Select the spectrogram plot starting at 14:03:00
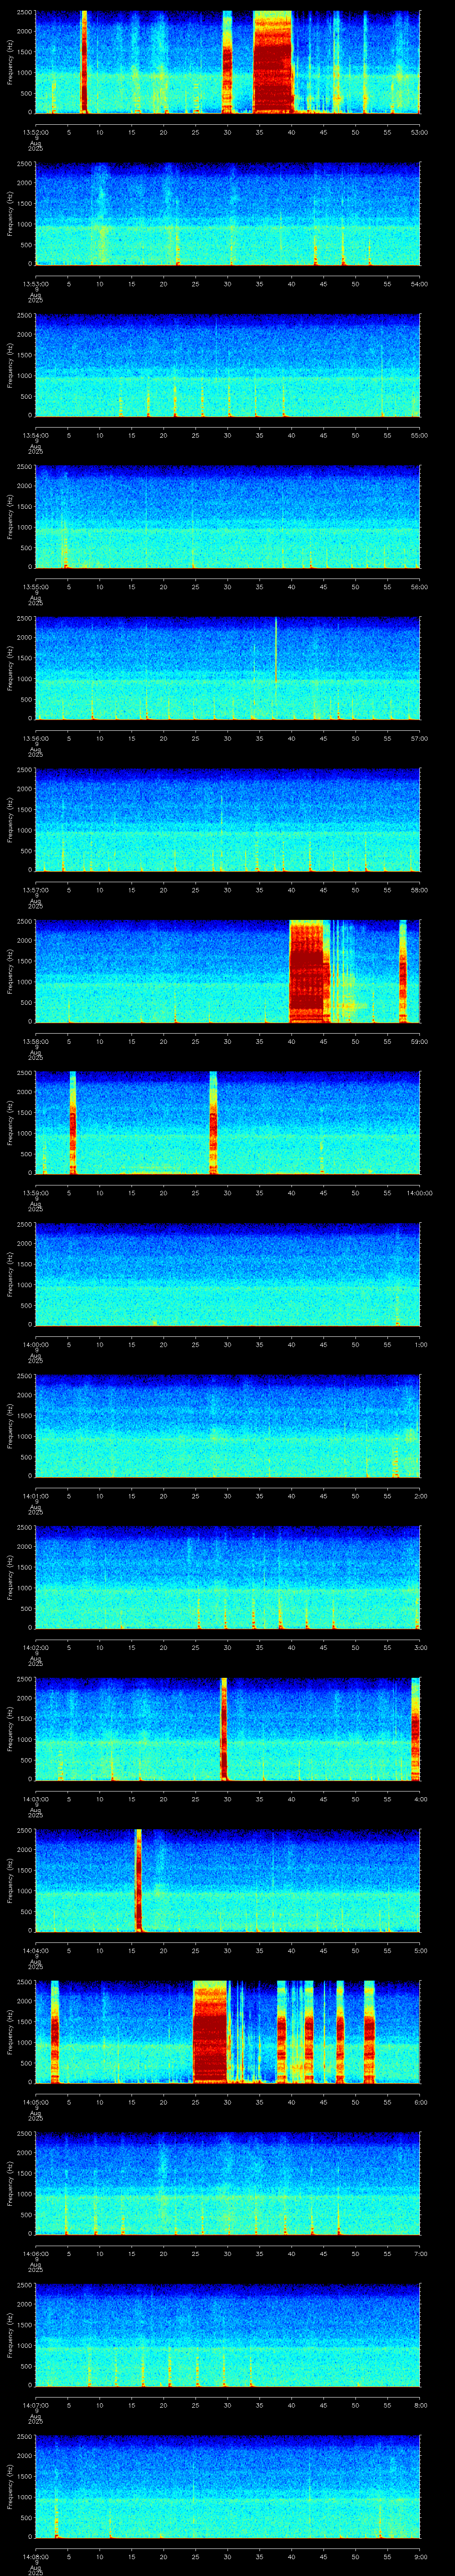 click(x=228, y=1729)
